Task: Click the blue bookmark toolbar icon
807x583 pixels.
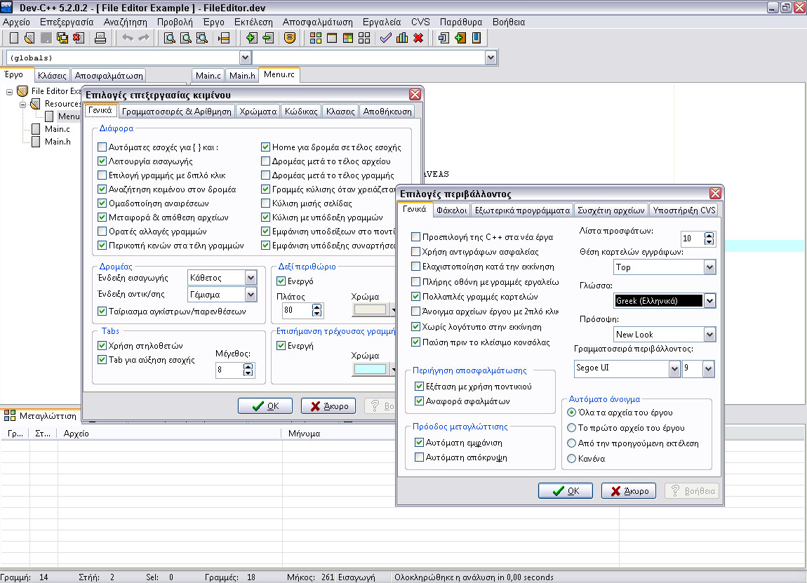Action: [x=476, y=38]
